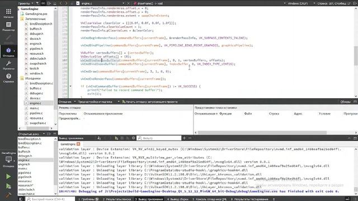The image size is (358, 201).
Task: Fold the if block at line 194
Action: (70, 87)
